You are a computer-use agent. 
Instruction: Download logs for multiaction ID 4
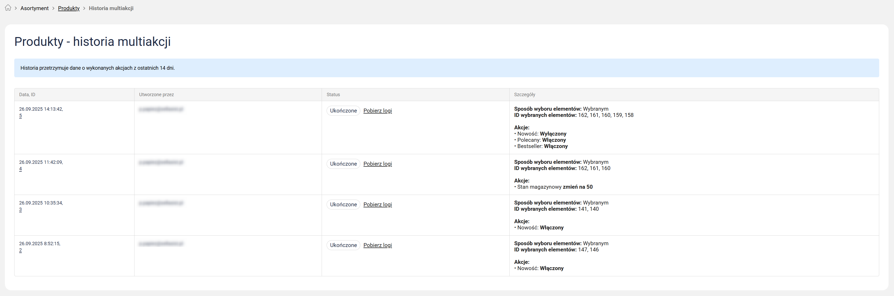377,164
